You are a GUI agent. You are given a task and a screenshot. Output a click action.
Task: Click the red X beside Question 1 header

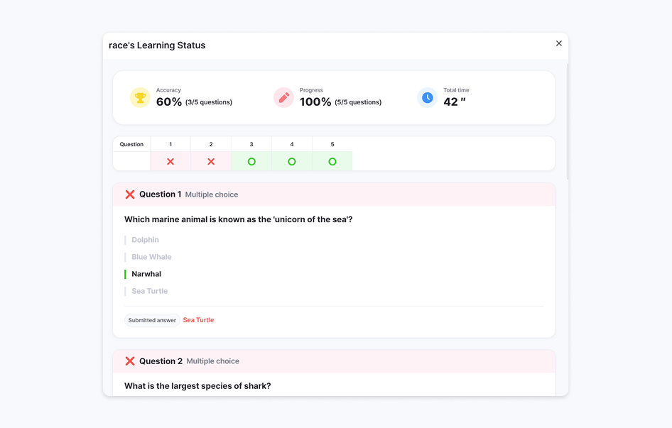pos(130,194)
